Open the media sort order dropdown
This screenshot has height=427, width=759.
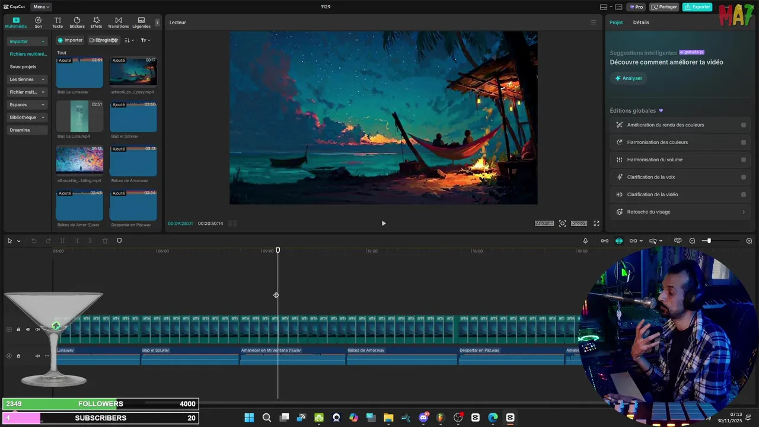[x=129, y=40]
